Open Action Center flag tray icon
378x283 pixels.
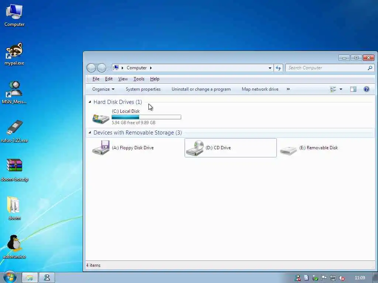pyautogui.click(x=324, y=278)
